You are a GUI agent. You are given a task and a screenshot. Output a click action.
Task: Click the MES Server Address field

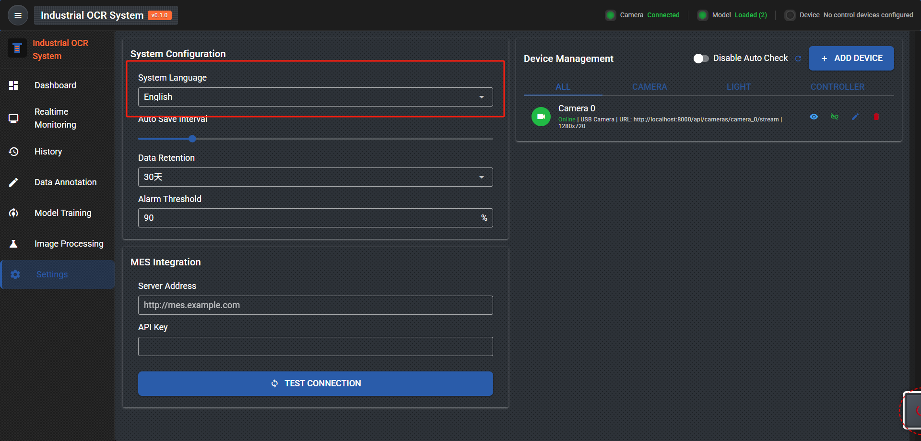click(x=315, y=305)
